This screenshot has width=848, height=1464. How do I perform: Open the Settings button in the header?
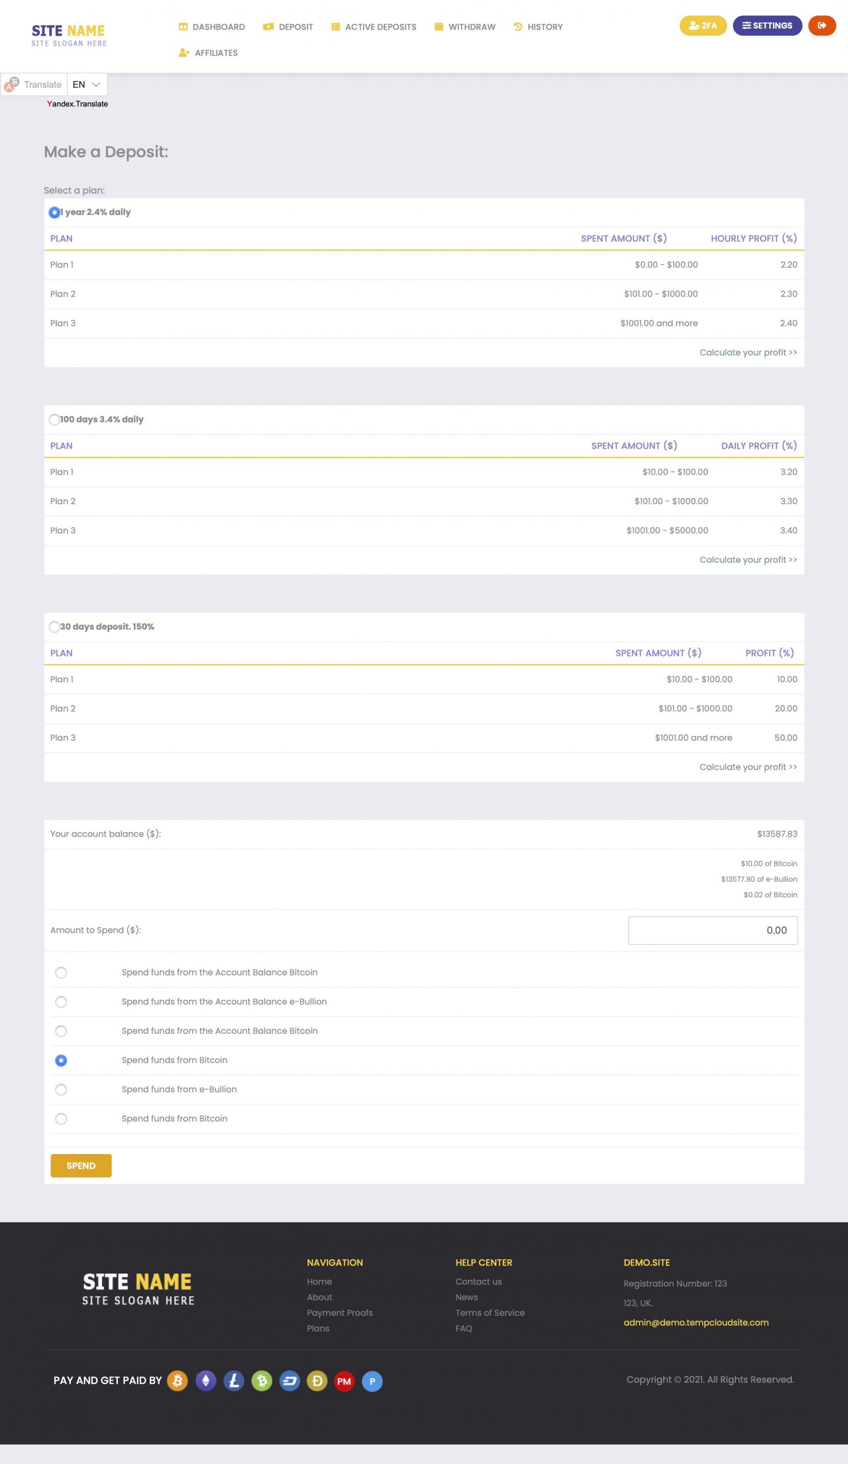click(767, 26)
